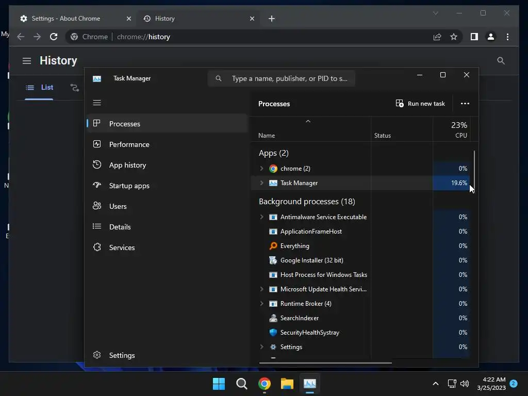Image resolution: width=528 pixels, height=396 pixels.
Task: Select the Everything process icon
Action: (x=273, y=246)
